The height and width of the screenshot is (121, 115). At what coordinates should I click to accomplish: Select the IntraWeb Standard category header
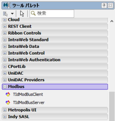[x=55, y=40]
